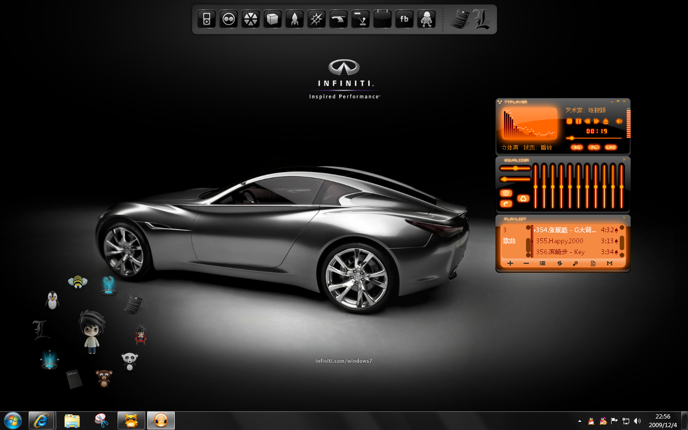The image size is (688, 430).
Task: Open the compass-star dock icon
Action: click(316, 19)
